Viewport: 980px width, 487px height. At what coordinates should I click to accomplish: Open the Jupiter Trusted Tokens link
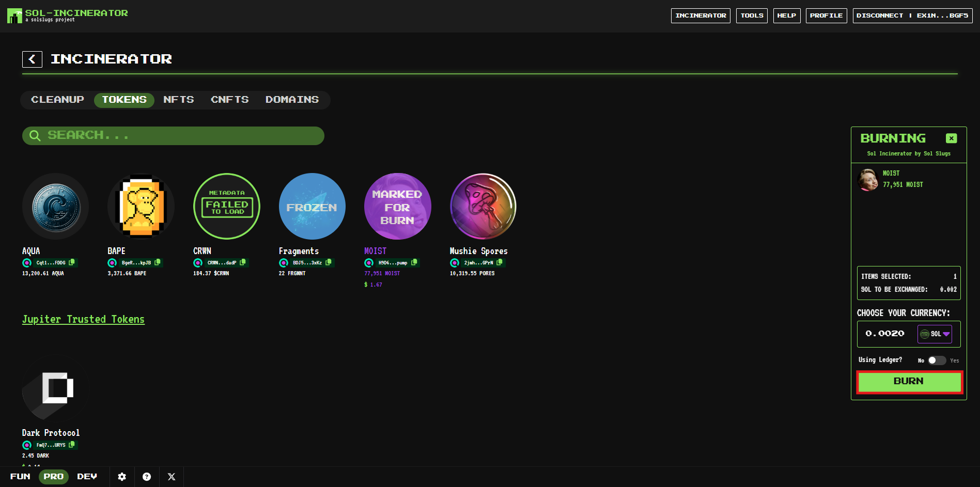(83, 319)
